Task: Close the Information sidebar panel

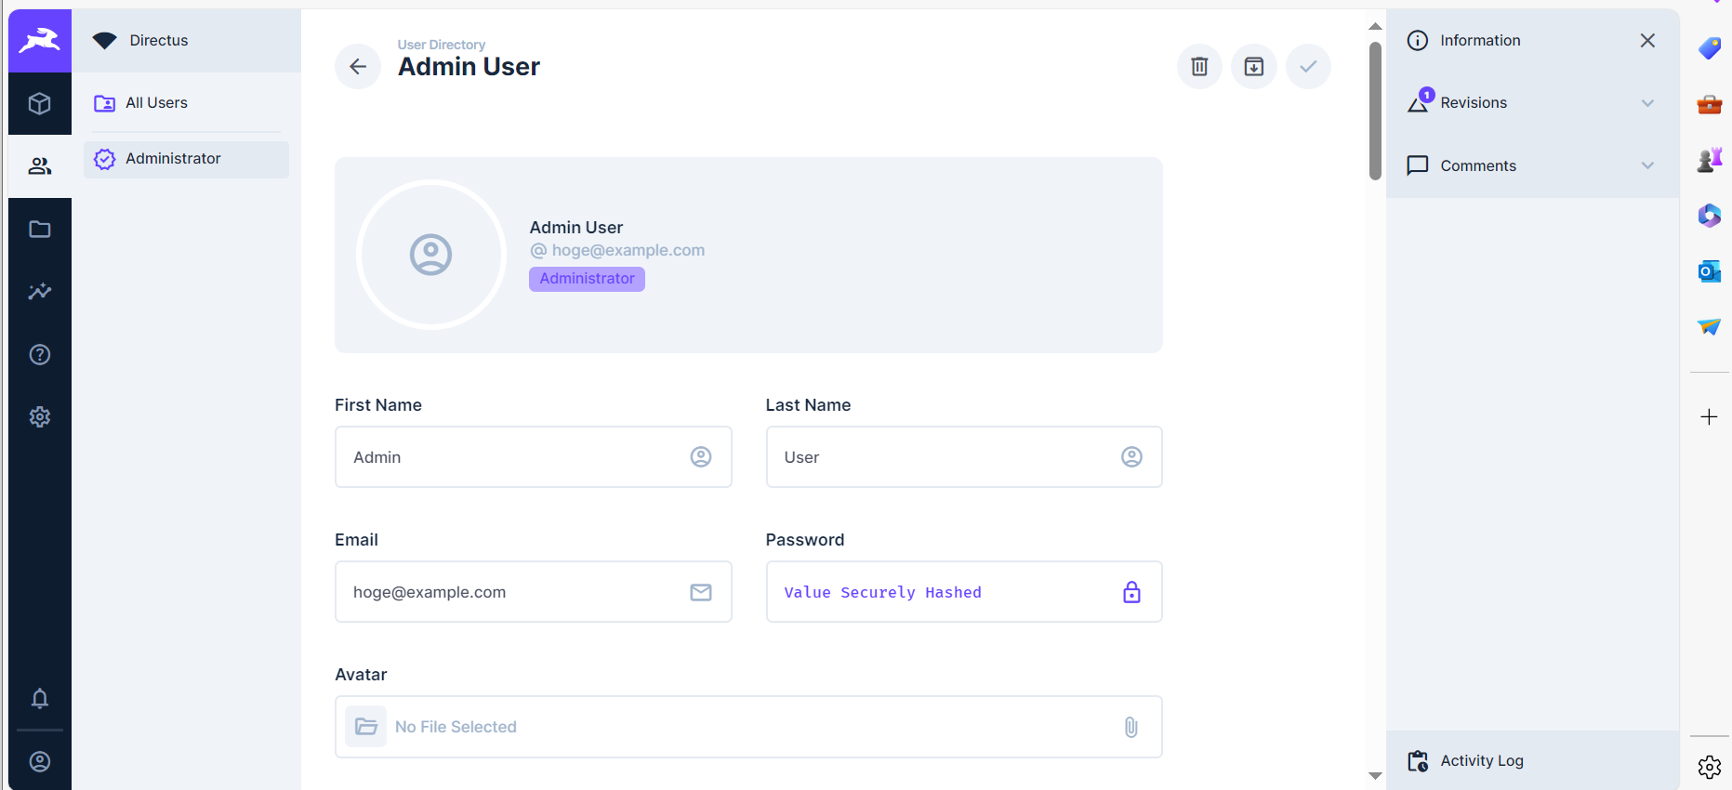Action: (x=1647, y=41)
